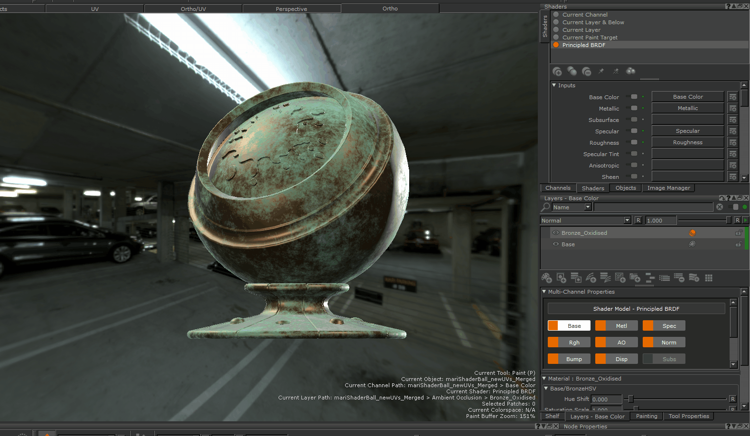Image resolution: width=750 pixels, height=436 pixels.
Task: Toggle the Sheen input switch
Action: [x=632, y=176]
